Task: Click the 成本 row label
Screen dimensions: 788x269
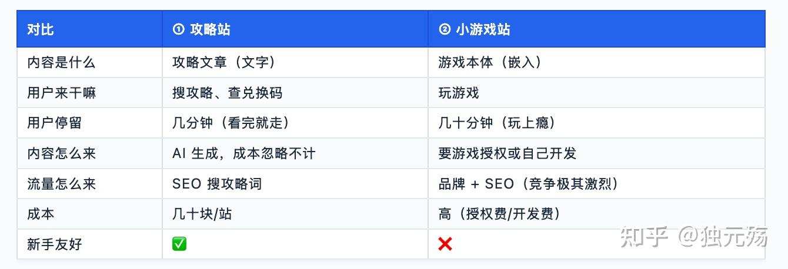Action: 41,214
